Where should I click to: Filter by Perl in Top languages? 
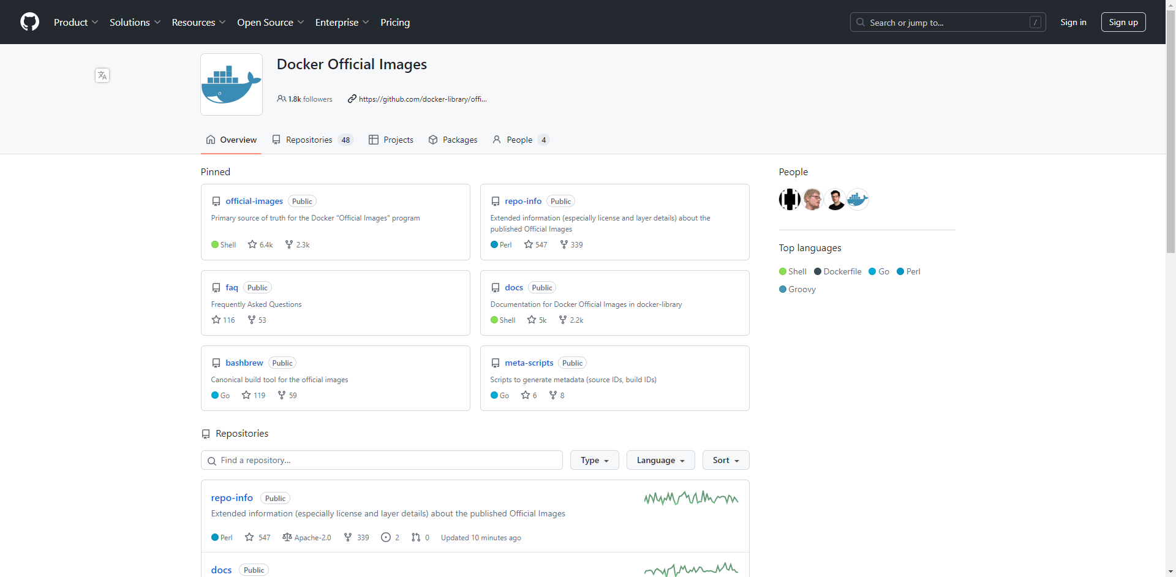tap(908, 271)
